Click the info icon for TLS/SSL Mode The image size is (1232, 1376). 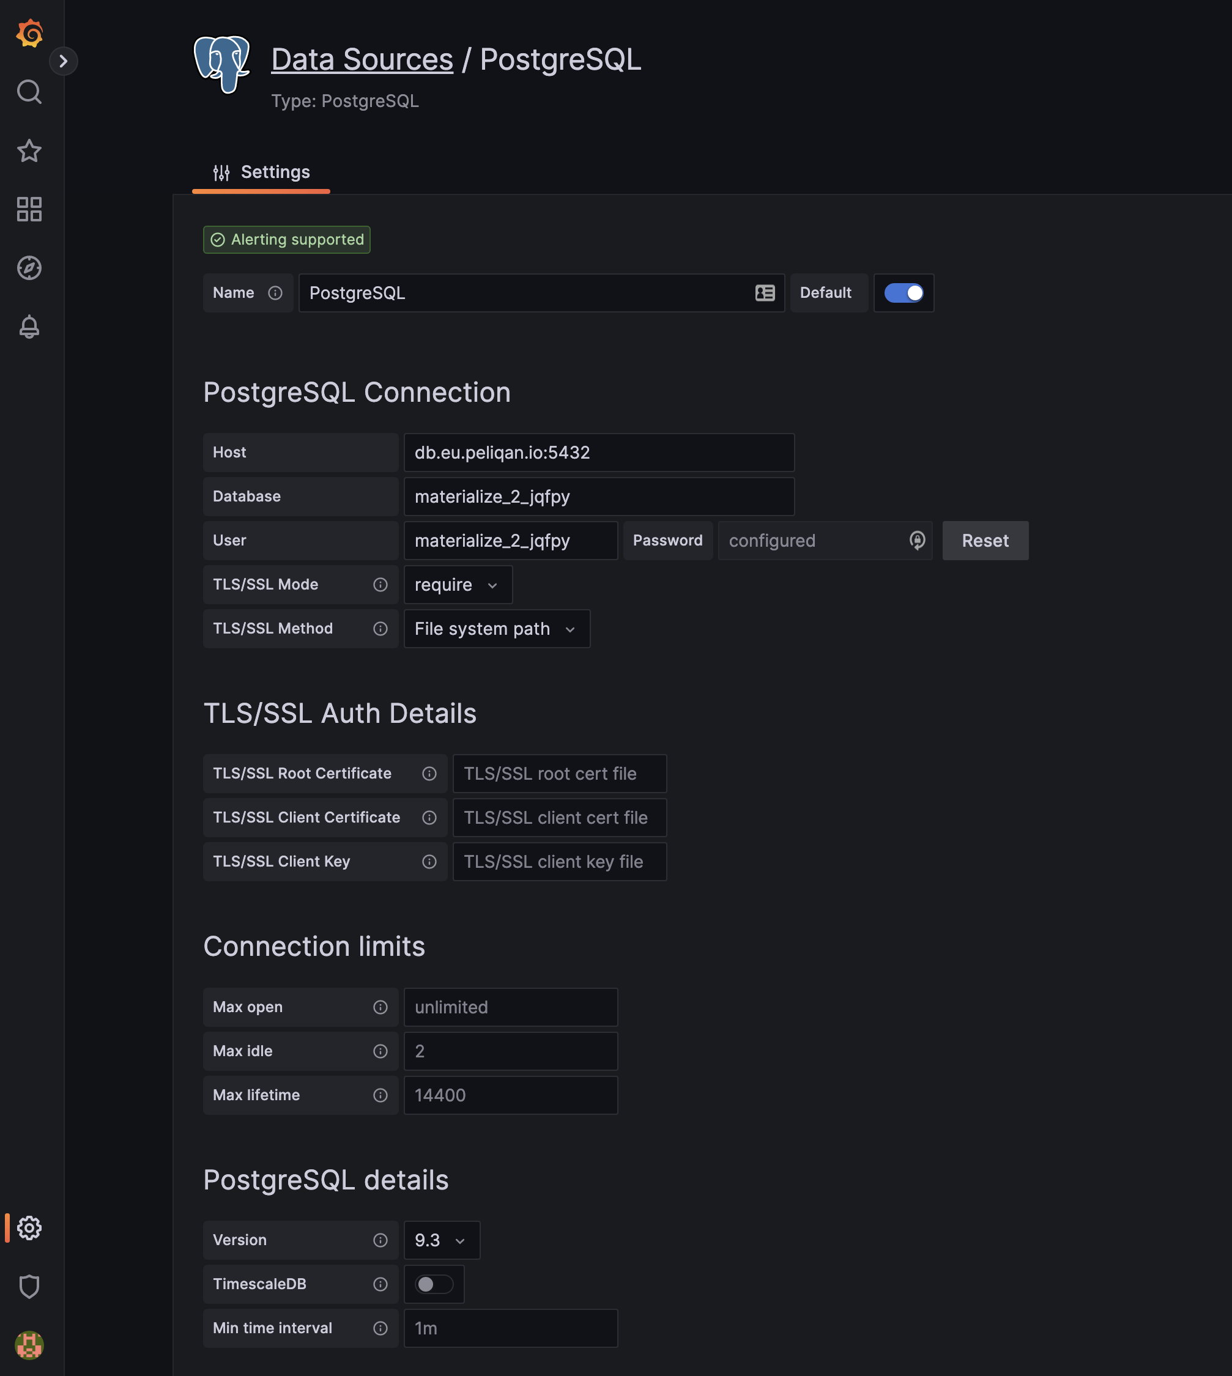[x=380, y=585]
